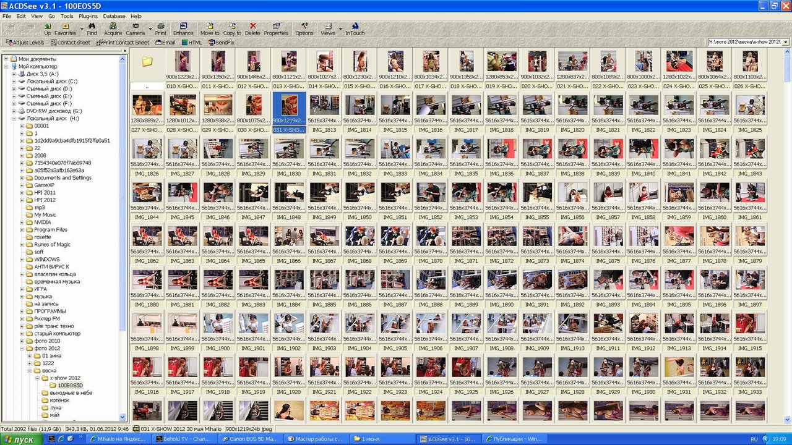
Task: Expand the Program Files folder
Action: click(22, 230)
